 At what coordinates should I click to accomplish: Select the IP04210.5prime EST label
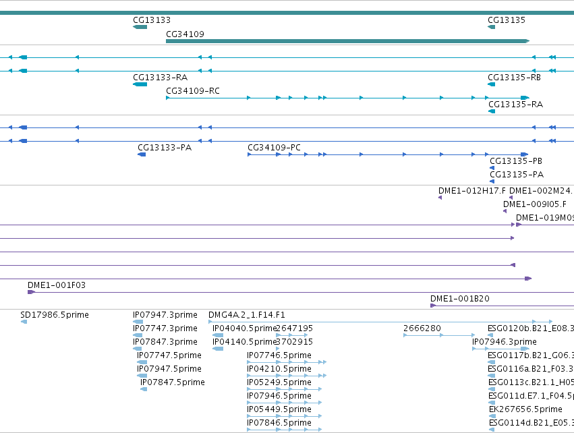click(x=279, y=369)
